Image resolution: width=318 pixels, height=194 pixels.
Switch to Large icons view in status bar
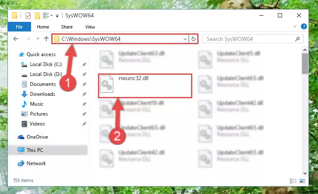click(302, 181)
